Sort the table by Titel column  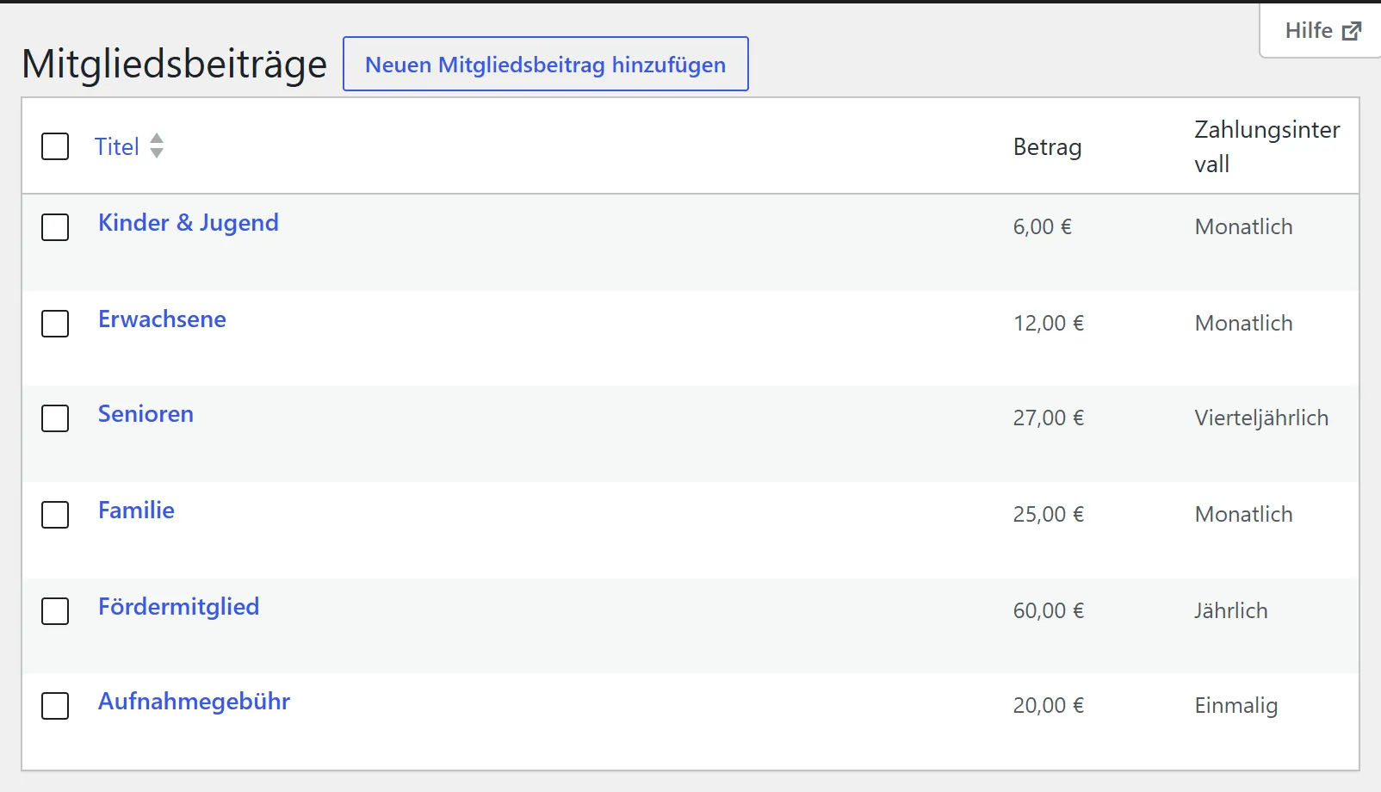pyautogui.click(x=117, y=146)
